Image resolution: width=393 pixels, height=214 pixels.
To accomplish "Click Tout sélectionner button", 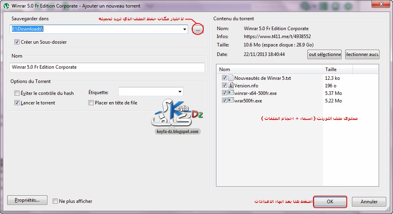I will (324, 54).
